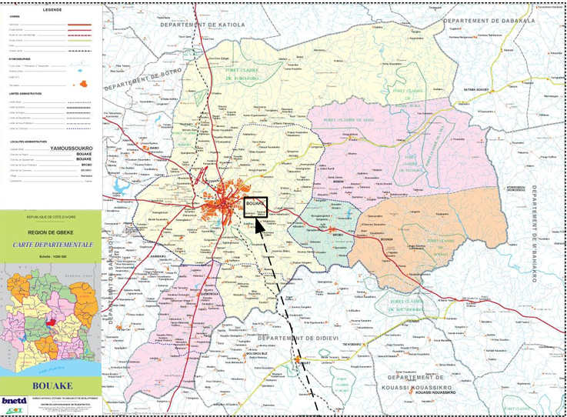Click the blue water body symbol in legend
This screenshot has height=417, width=567.
[x=82, y=71]
